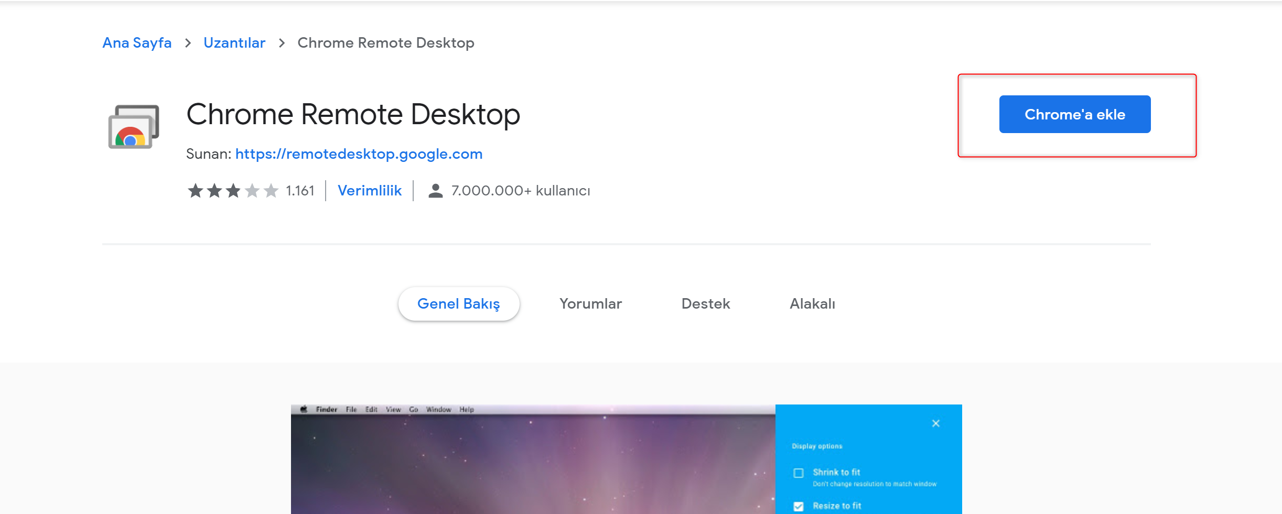Open the Destek tab
1282x514 pixels.
(706, 304)
